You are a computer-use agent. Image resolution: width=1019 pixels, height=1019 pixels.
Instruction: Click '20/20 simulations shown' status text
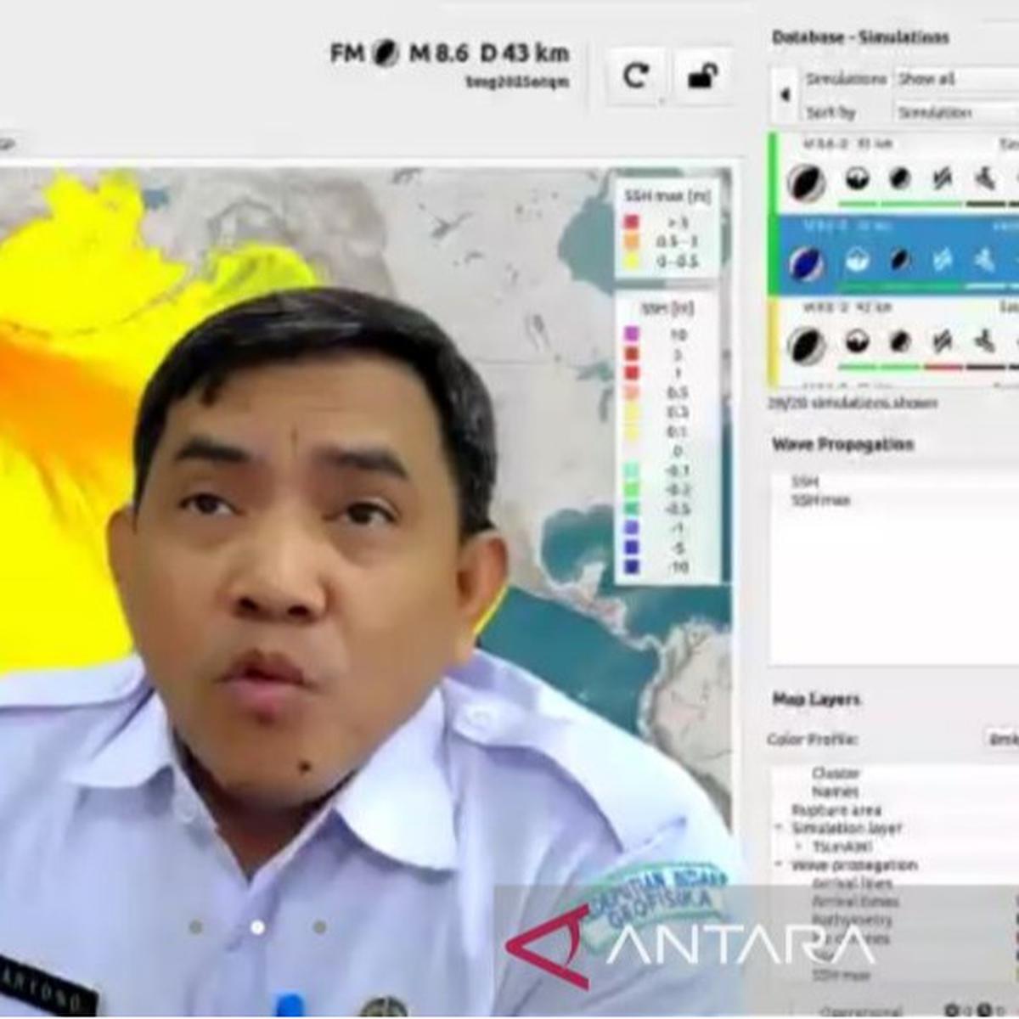[x=853, y=403]
